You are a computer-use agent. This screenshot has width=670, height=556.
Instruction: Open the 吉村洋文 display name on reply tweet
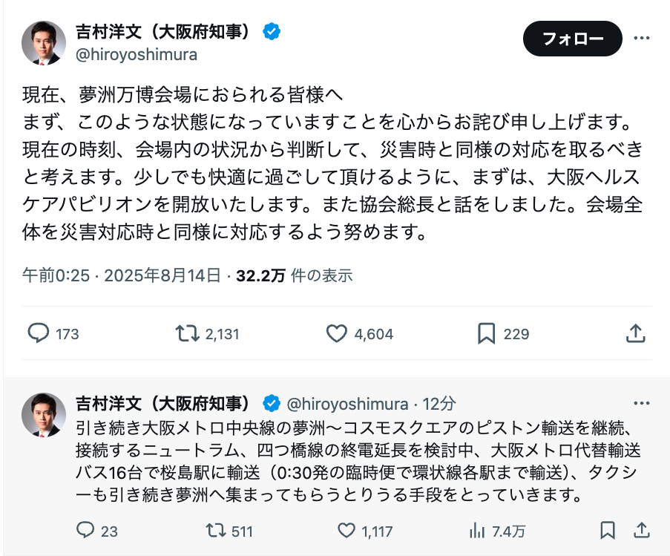(x=162, y=403)
